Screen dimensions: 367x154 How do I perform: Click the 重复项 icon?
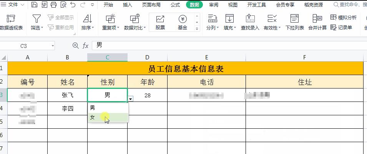pyautogui.click(x=110, y=19)
